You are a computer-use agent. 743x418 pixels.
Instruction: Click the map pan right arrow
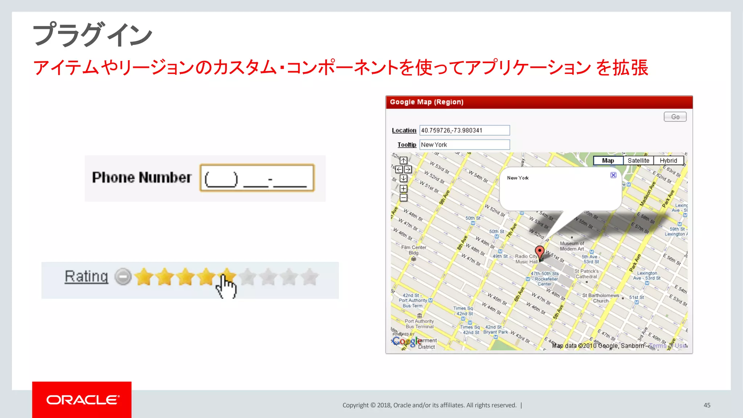coord(408,169)
